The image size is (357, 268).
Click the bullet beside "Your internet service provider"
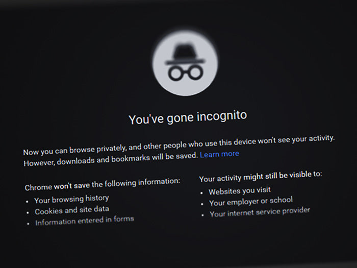pos(202,215)
